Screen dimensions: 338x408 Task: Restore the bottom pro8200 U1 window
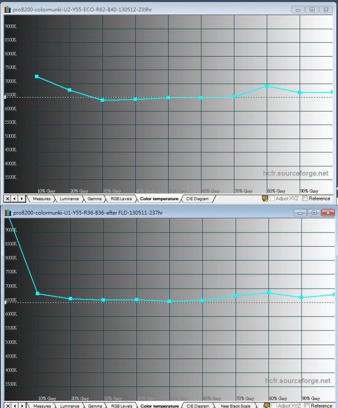[314, 212]
